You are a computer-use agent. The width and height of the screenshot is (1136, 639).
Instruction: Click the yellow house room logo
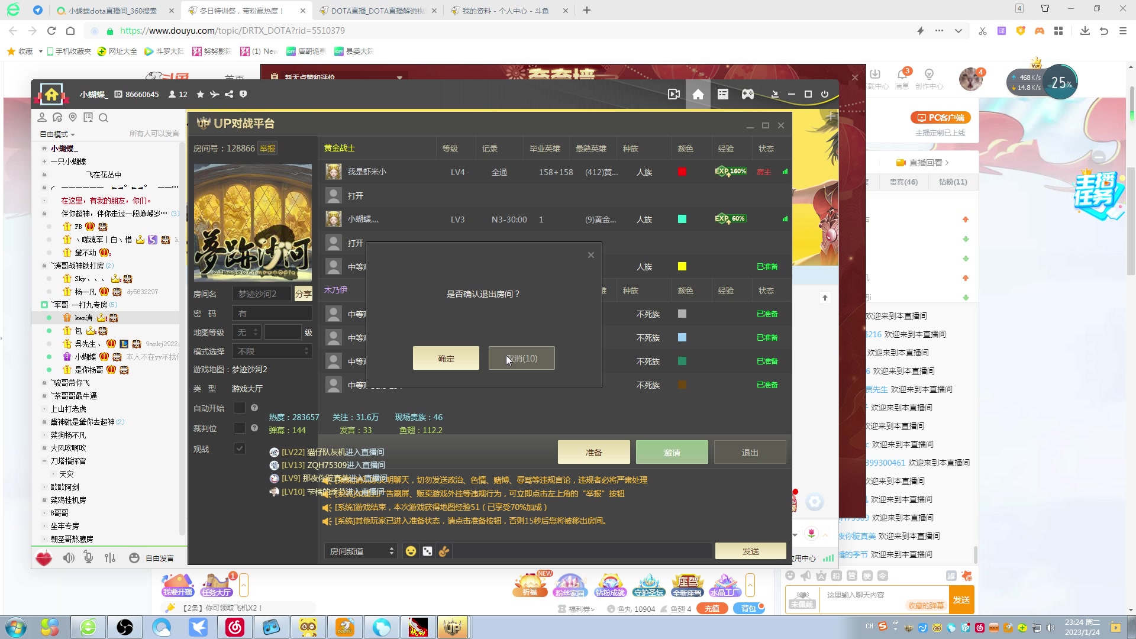point(51,94)
